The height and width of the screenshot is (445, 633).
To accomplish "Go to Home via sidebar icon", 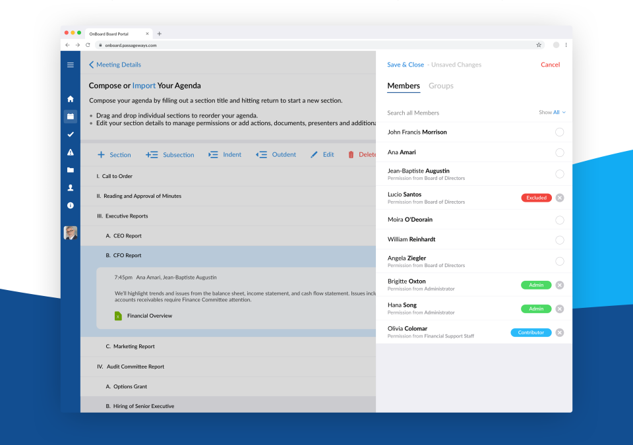I will [71, 99].
